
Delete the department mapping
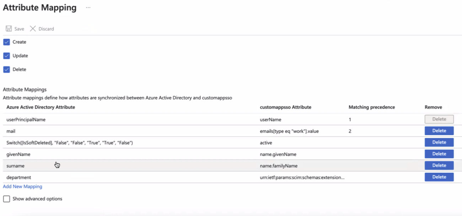point(439,177)
